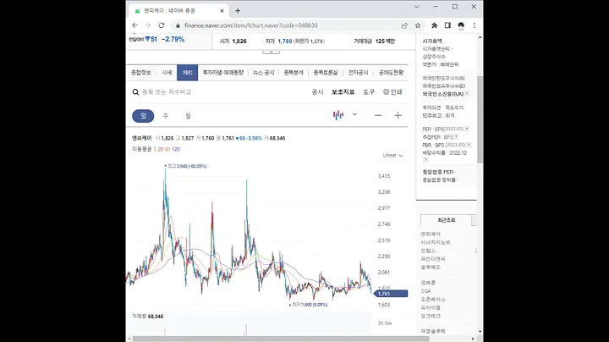Screen dimensions: 609x342
Task: Click the 20-day moving average label
Action: tap(160, 149)
